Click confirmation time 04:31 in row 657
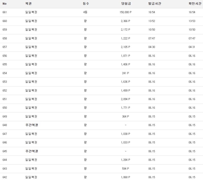The image size is (203, 184). pyautogui.click(x=192, y=47)
